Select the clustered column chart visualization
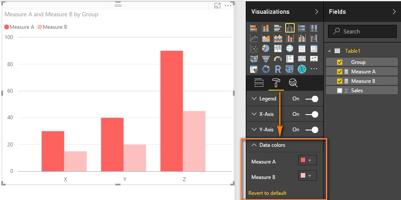 point(290,28)
